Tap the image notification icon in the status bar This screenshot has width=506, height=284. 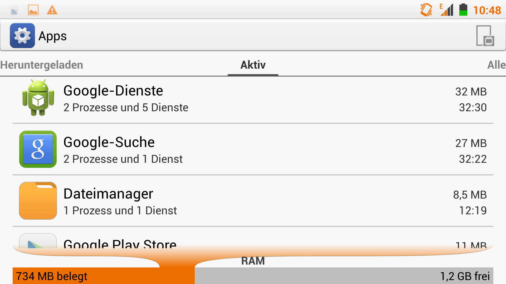click(x=33, y=10)
